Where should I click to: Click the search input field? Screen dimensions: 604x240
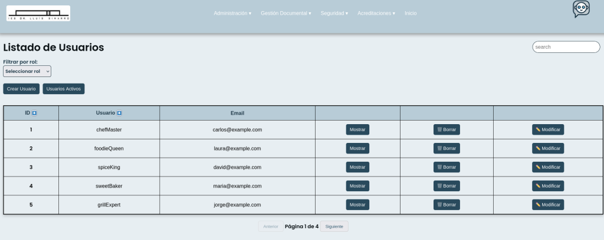[x=566, y=47]
